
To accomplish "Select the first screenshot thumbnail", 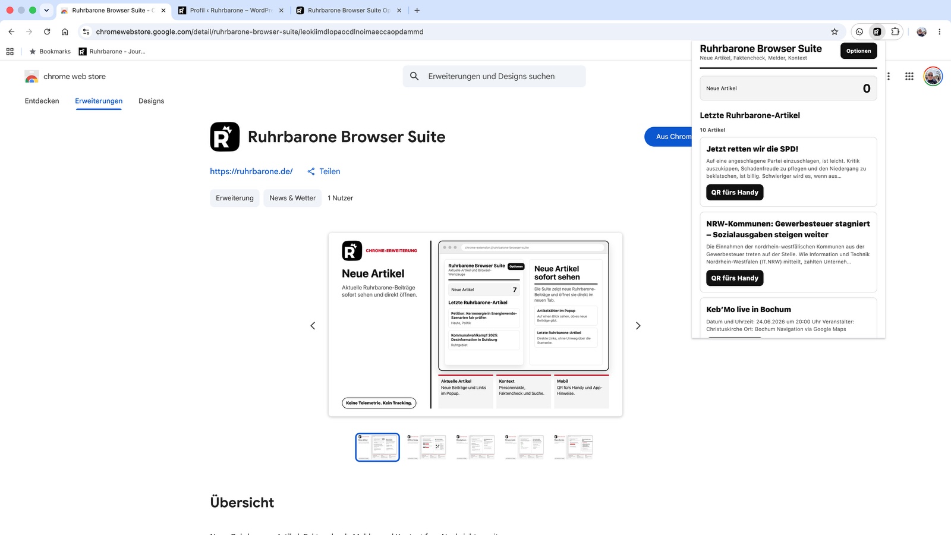I will click(x=377, y=447).
